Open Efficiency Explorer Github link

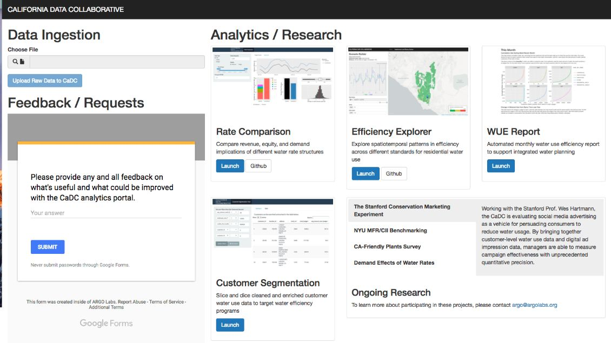[394, 173]
